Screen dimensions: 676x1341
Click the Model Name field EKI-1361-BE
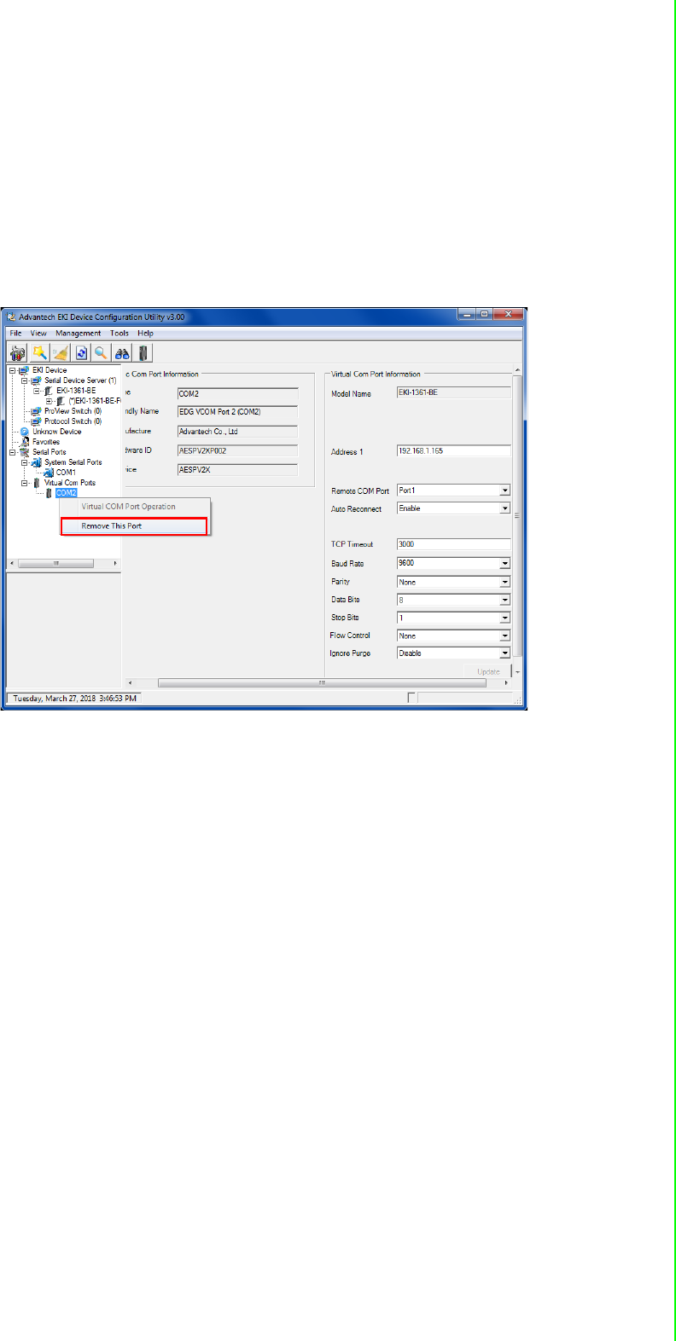pyautogui.click(x=454, y=393)
